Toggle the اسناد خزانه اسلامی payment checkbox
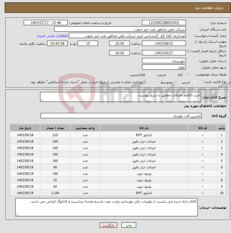Viewport: 231px width, 233px height. click(147, 81)
